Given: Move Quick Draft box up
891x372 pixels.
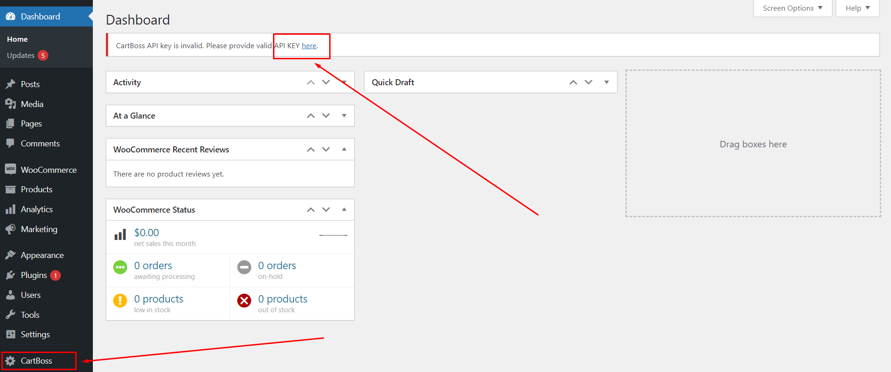Looking at the screenshot, I should tap(573, 82).
